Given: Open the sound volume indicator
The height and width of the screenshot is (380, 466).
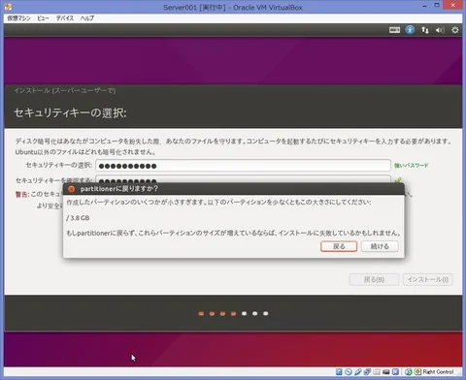Looking at the screenshot, I should pos(440,30).
